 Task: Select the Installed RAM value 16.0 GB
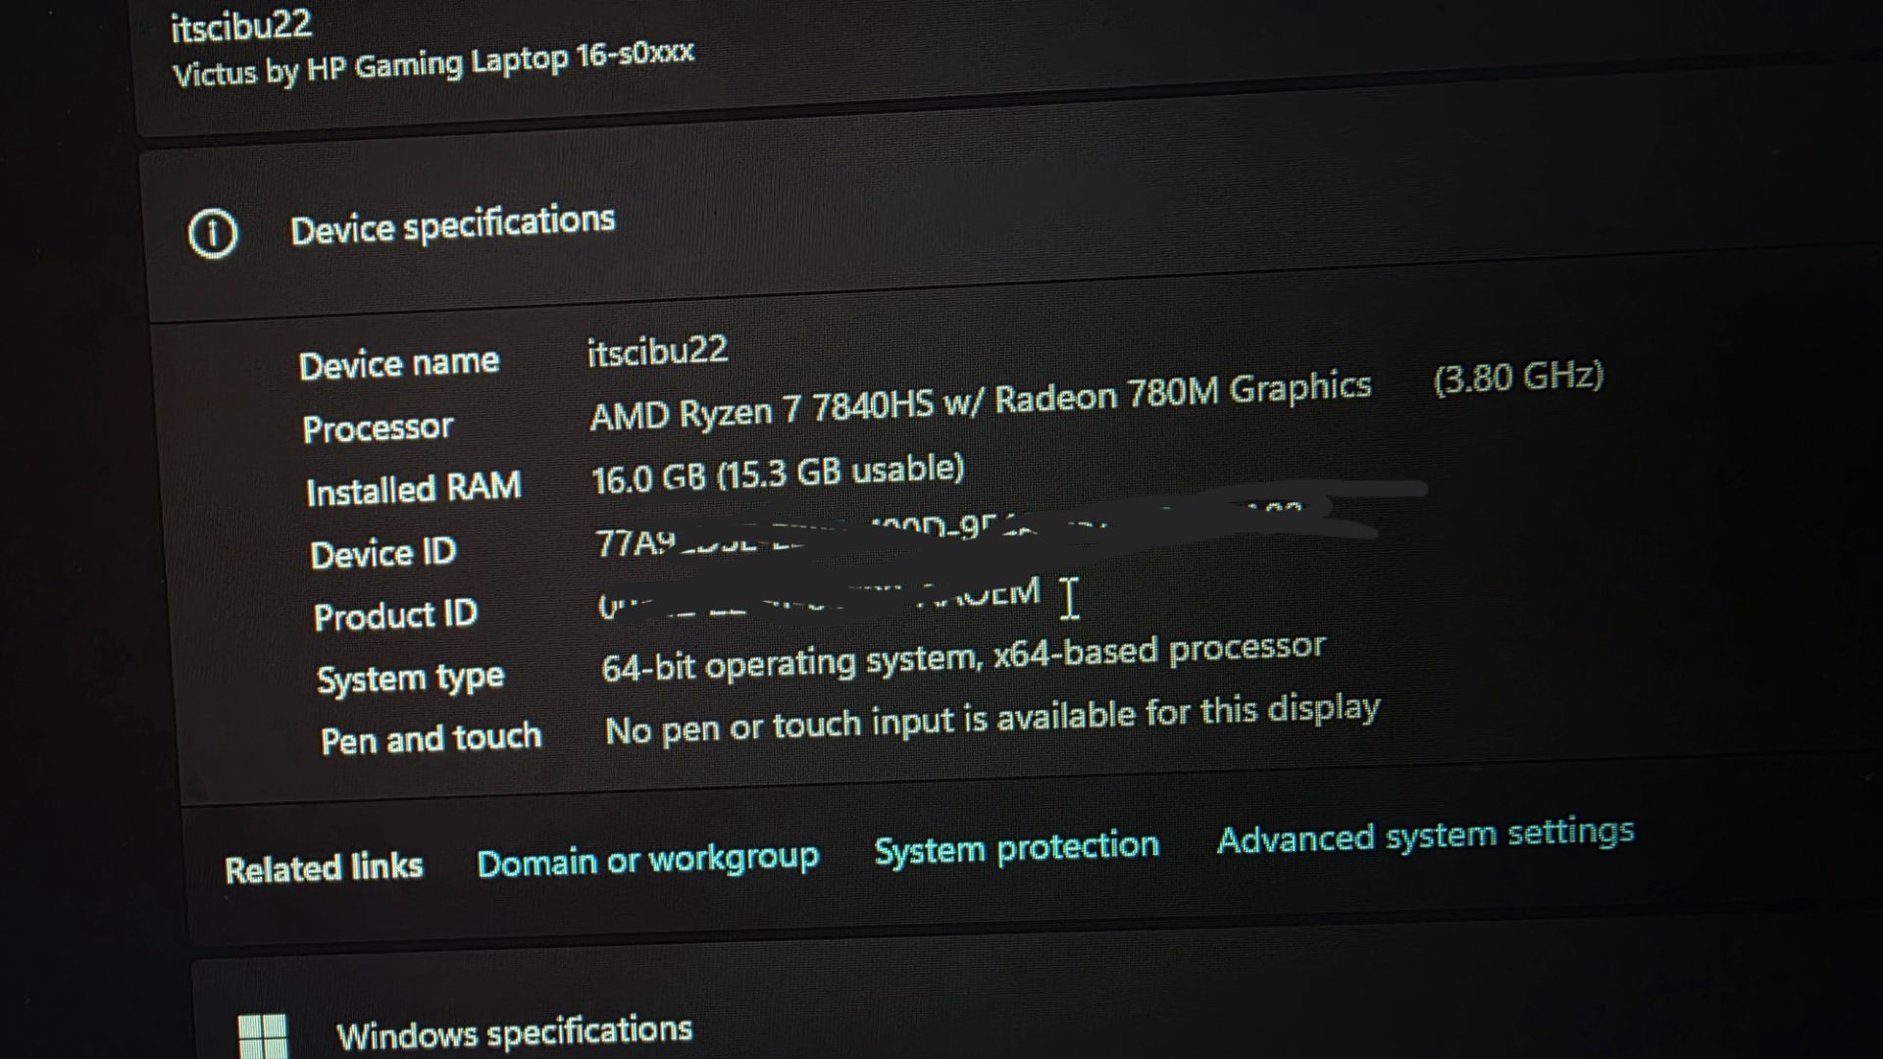(648, 479)
